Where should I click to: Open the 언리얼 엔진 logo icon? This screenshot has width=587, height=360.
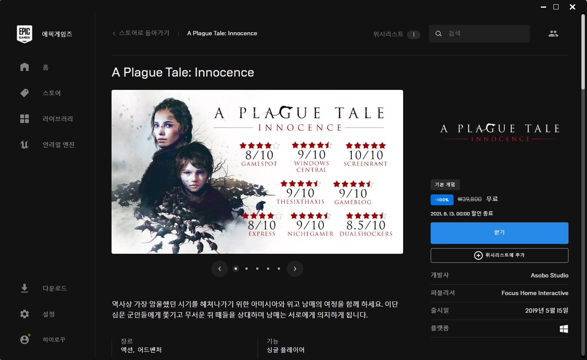[x=25, y=145]
